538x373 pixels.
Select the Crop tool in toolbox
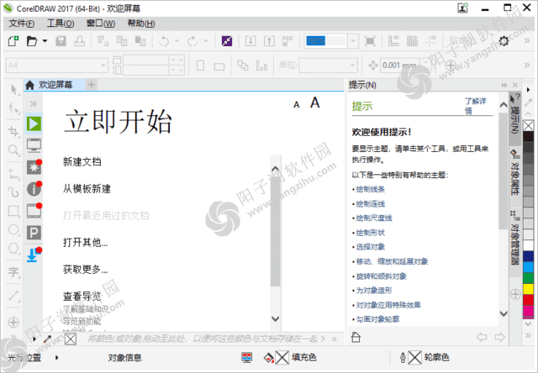point(13,131)
